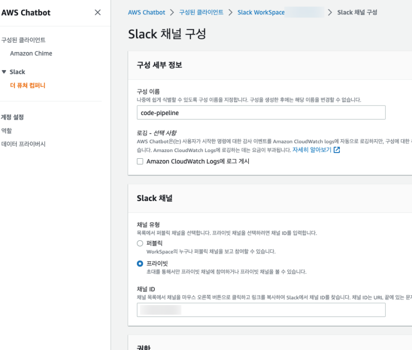Click breadcrumb chevron after 구성된 클라이언트

[x=231, y=12]
